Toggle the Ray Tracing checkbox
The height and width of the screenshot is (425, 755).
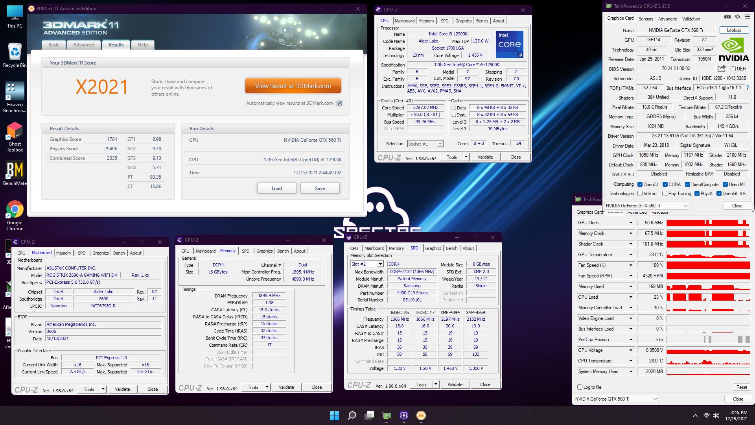coord(665,194)
